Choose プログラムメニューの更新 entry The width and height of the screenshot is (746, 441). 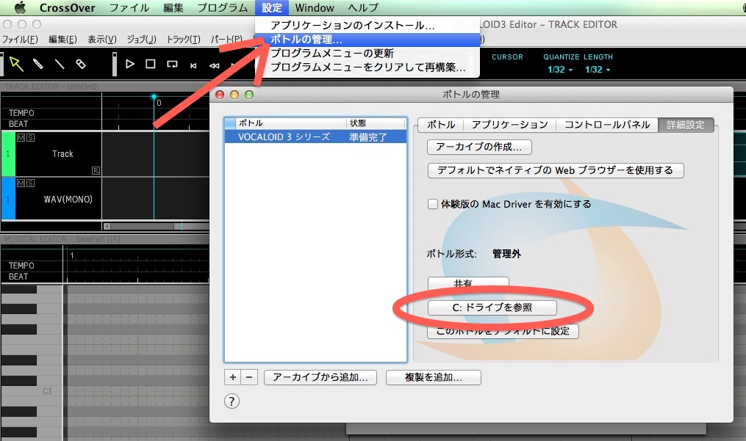(x=367, y=54)
